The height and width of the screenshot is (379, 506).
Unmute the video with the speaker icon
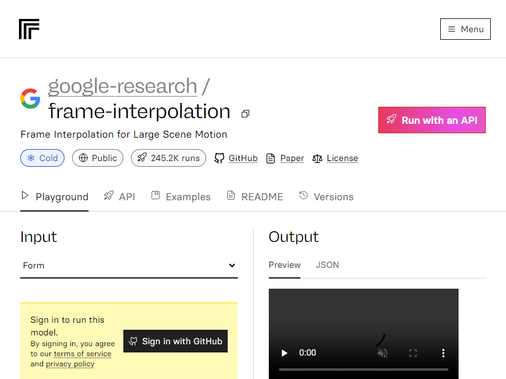tap(383, 353)
